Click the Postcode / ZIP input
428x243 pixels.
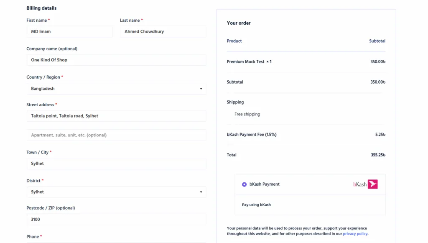point(116,220)
